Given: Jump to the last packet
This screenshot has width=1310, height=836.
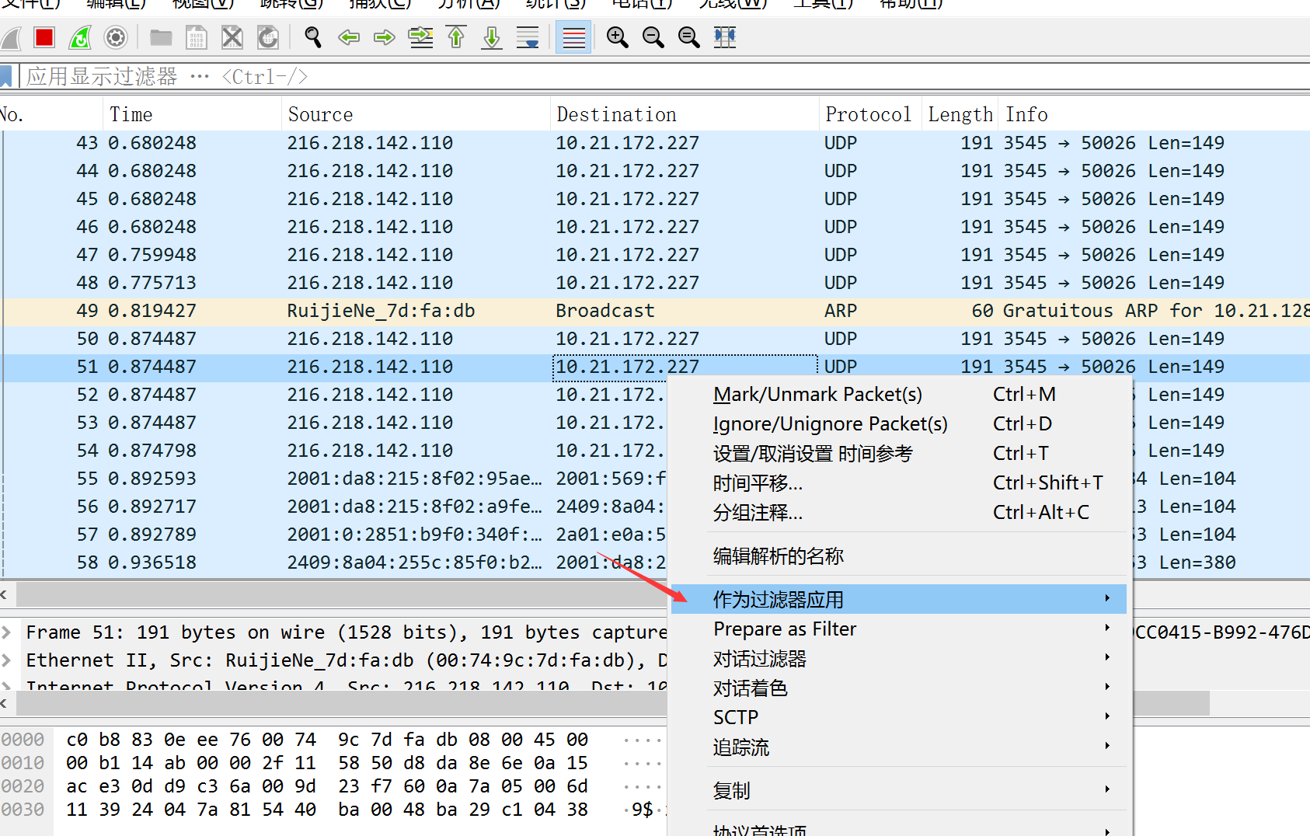Looking at the screenshot, I should point(492,37).
